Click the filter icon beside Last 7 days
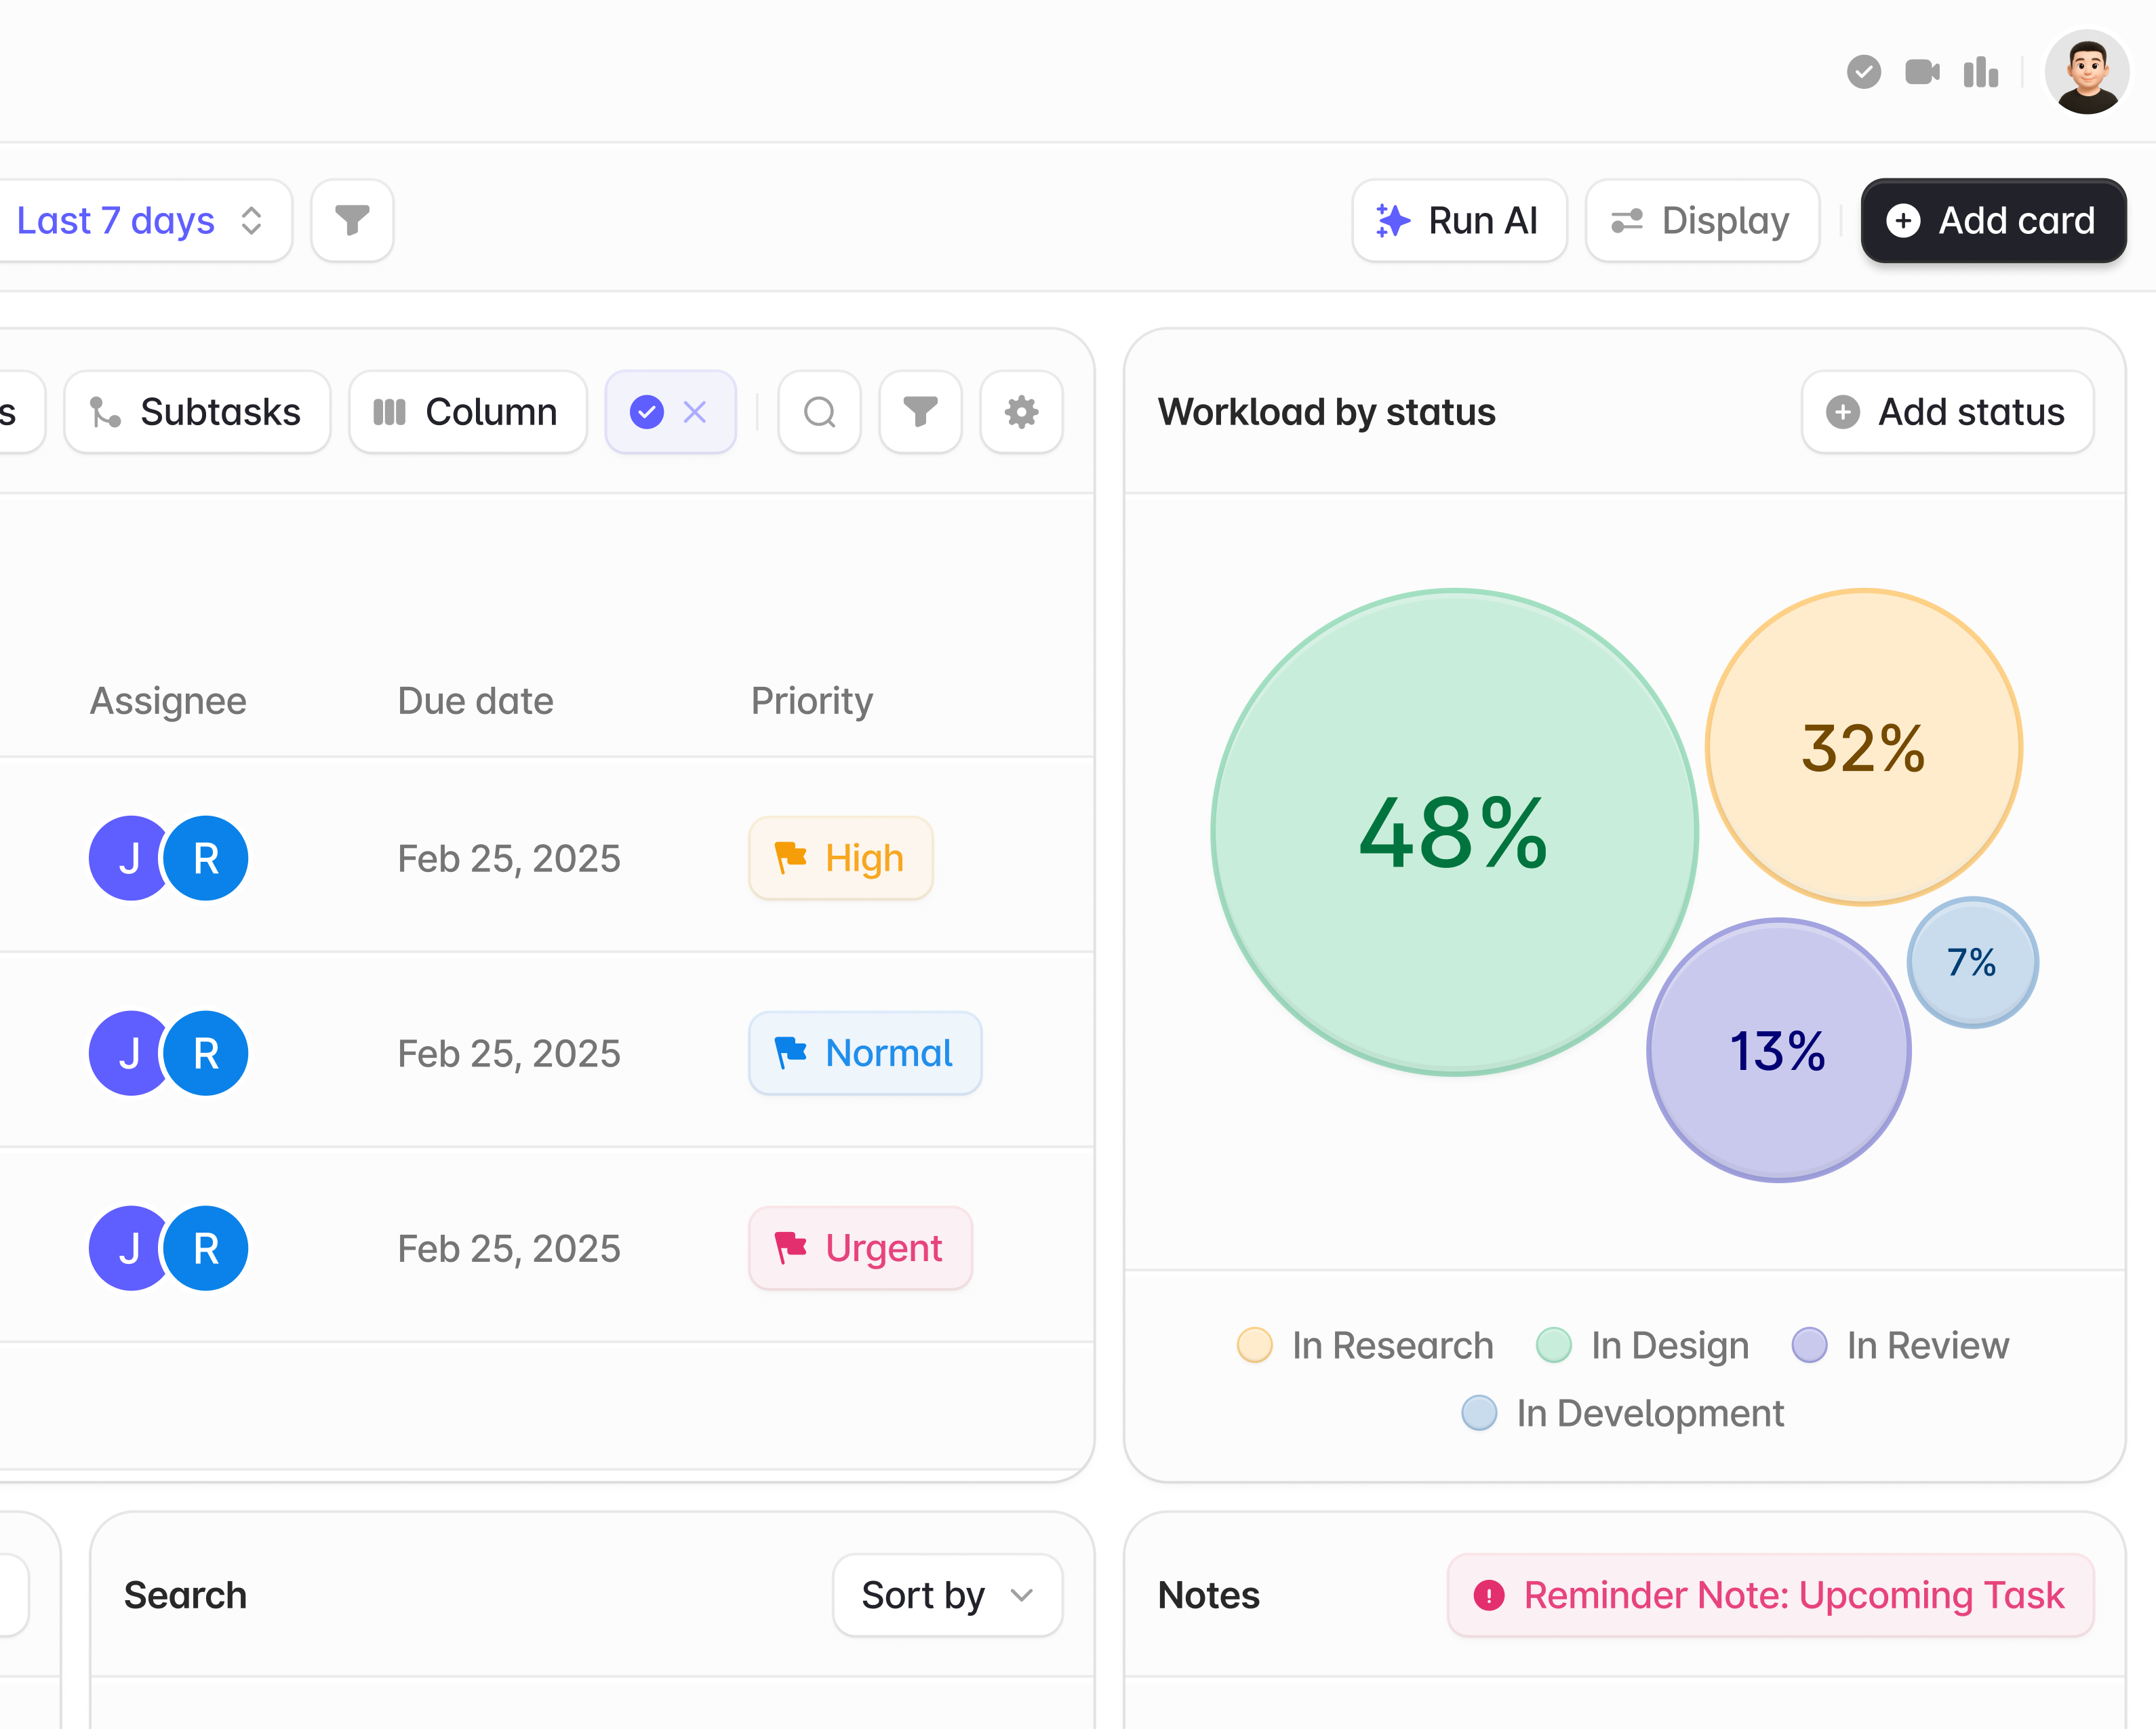 [352, 220]
